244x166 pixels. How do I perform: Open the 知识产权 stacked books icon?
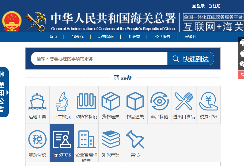coord(111,140)
